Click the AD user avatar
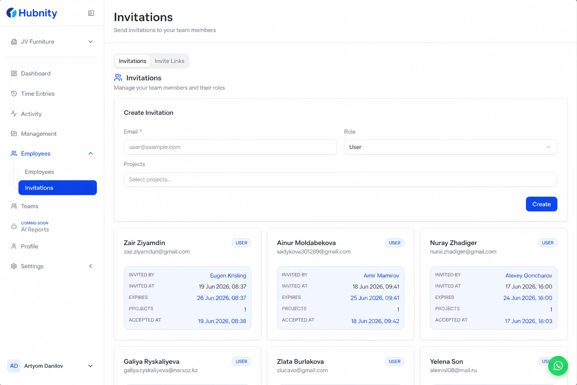The image size is (577, 385). 14,366
